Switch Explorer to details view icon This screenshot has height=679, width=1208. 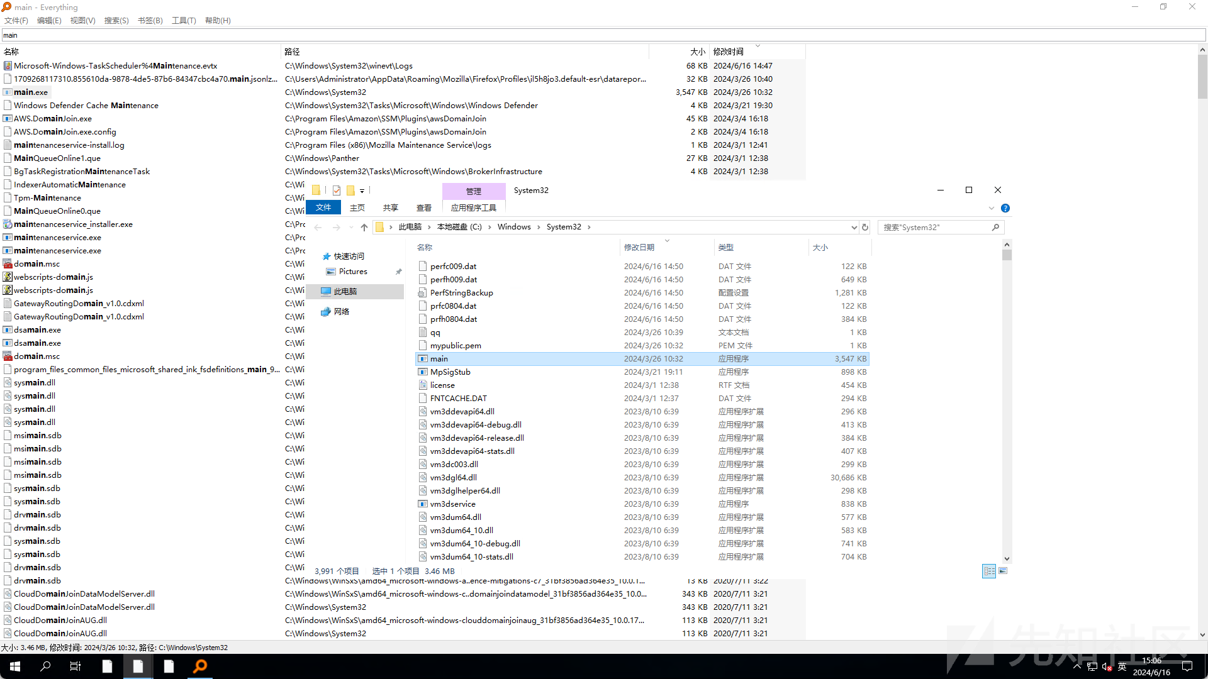coord(989,571)
